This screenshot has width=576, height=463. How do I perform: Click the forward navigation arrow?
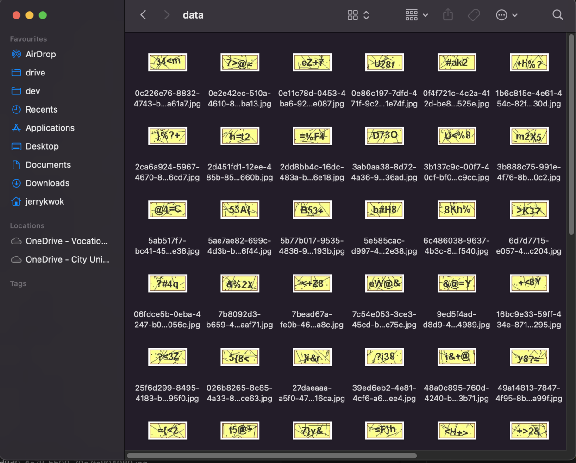pyautogui.click(x=167, y=15)
